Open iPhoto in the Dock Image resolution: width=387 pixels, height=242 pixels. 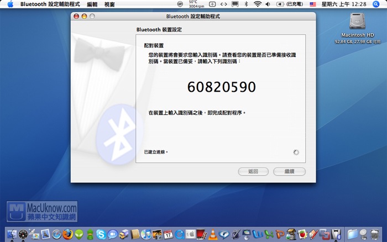[157, 234]
